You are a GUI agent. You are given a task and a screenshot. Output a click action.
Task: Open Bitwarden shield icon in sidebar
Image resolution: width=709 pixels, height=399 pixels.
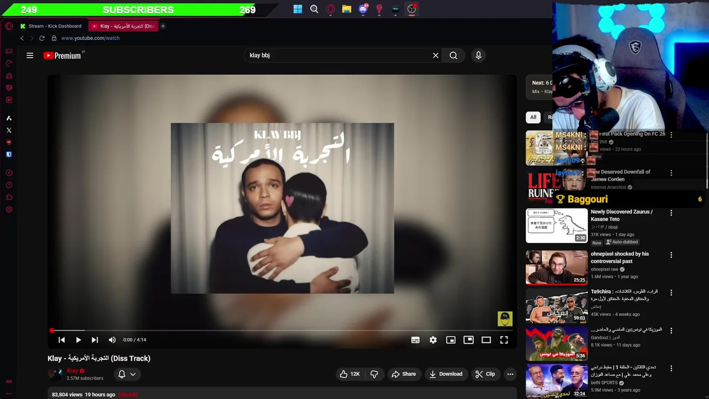pos(9,155)
